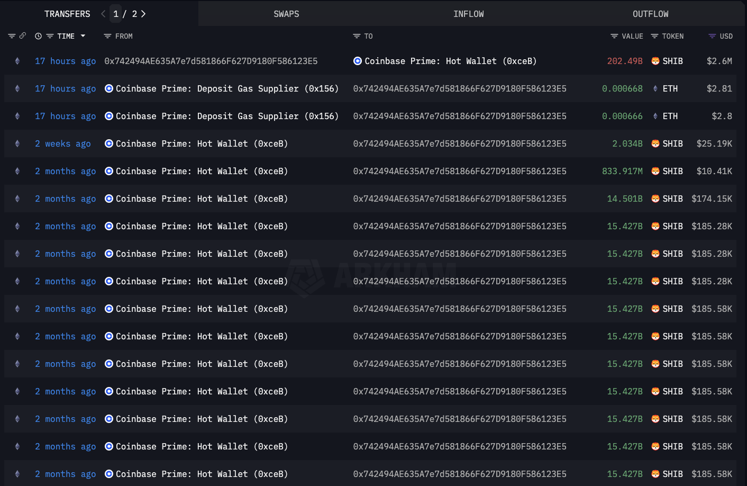This screenshot has width=747, height=486.
Task: Click the Coinbase logo in the 833.917M row
Action: click(109, 171)
